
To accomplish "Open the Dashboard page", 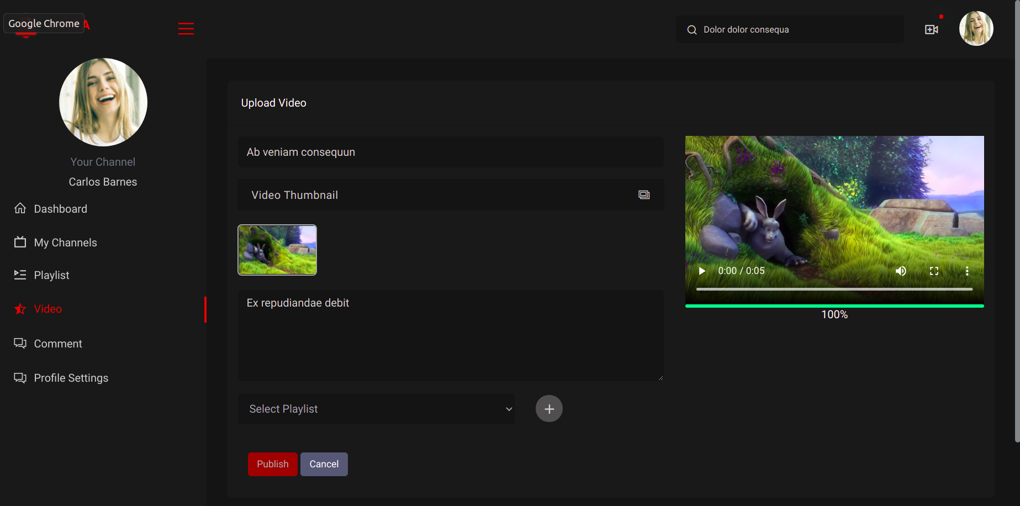I will [x=61, y=209].
